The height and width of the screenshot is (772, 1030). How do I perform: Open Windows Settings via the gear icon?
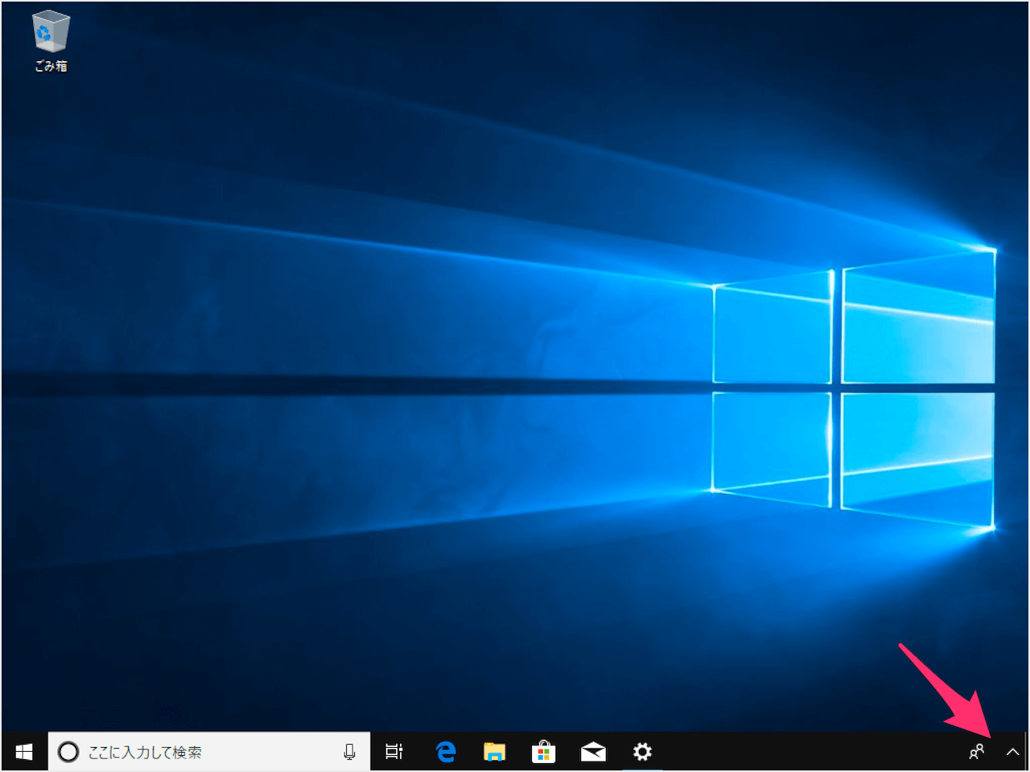[642, 752]
